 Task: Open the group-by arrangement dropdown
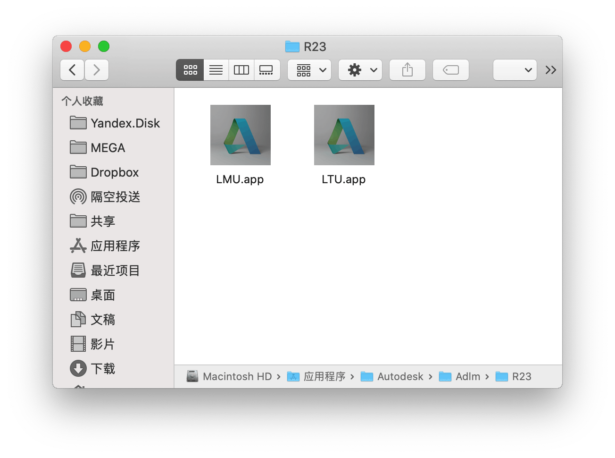click(x=310, y=70)
